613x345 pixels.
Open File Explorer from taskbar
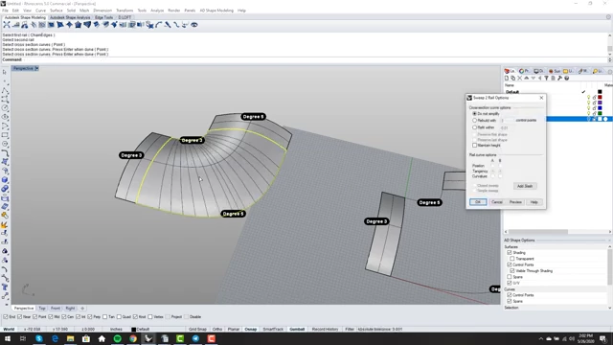click(70, 338)
